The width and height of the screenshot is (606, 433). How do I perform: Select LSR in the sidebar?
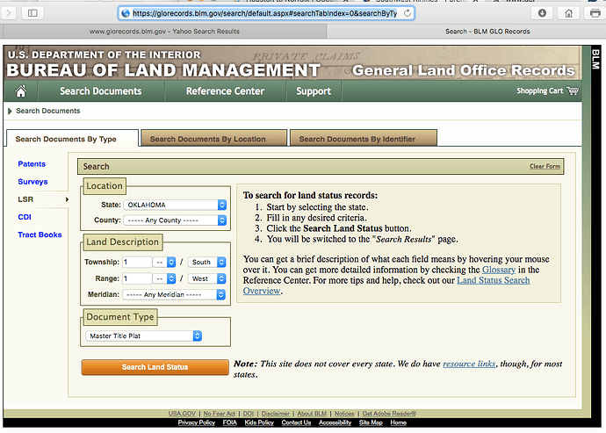(25, 199)
